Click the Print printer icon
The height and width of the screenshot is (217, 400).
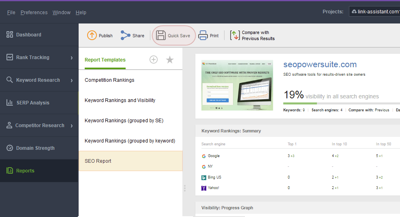point(203,35)
